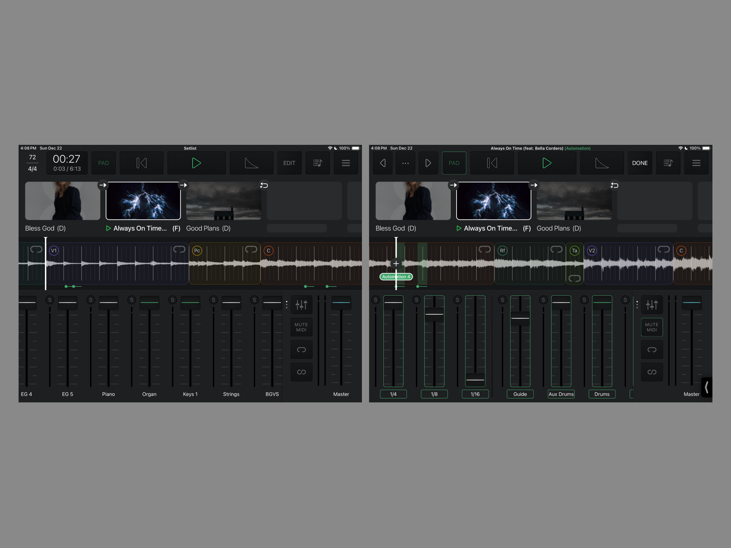
Task: Tap the link icon below the Master loop icon
Action: [301, 372]
